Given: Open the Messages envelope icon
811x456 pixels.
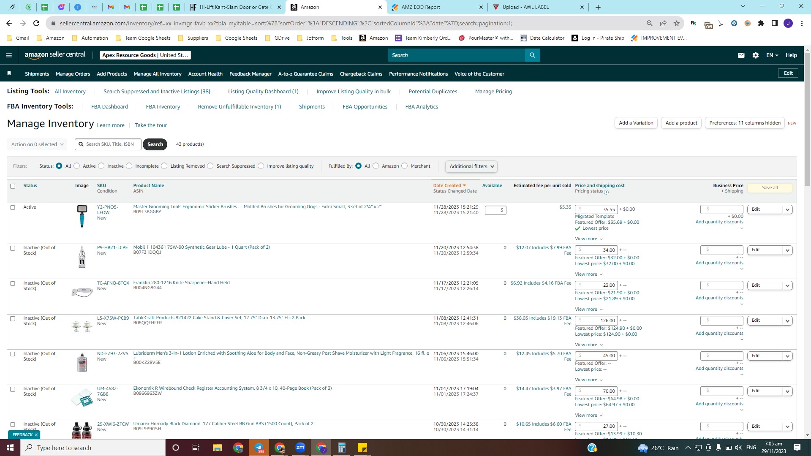Looking at the screenshot, I should pos(741,55).
